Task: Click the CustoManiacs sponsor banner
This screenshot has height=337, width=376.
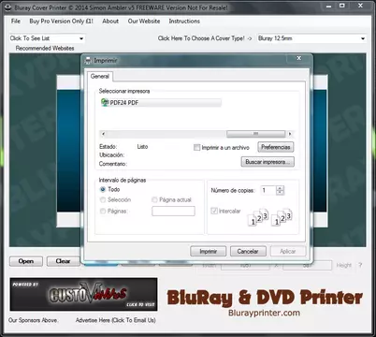Action: (x=83, y=294)
